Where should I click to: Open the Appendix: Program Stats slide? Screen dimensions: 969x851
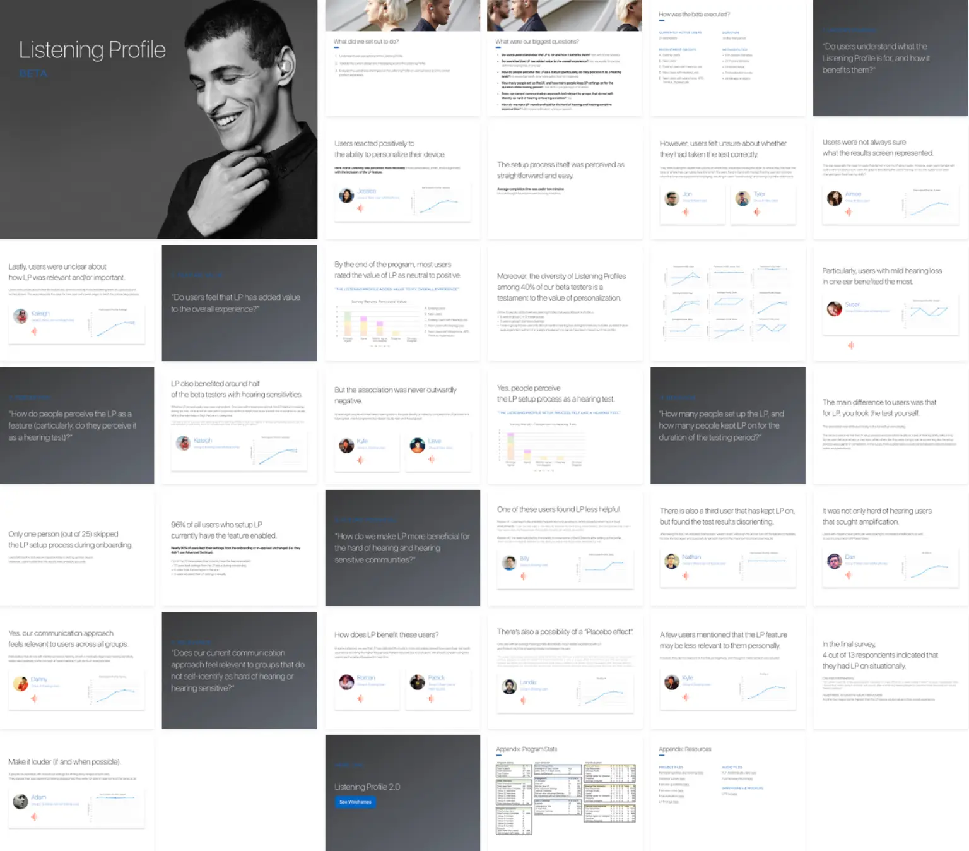click(x=565, y=793)
